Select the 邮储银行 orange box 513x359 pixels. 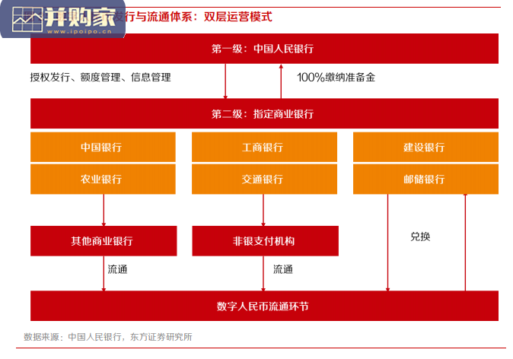(x=425, y=179)
